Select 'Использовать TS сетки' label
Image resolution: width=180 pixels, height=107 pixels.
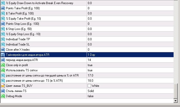(x=22, y=70)
